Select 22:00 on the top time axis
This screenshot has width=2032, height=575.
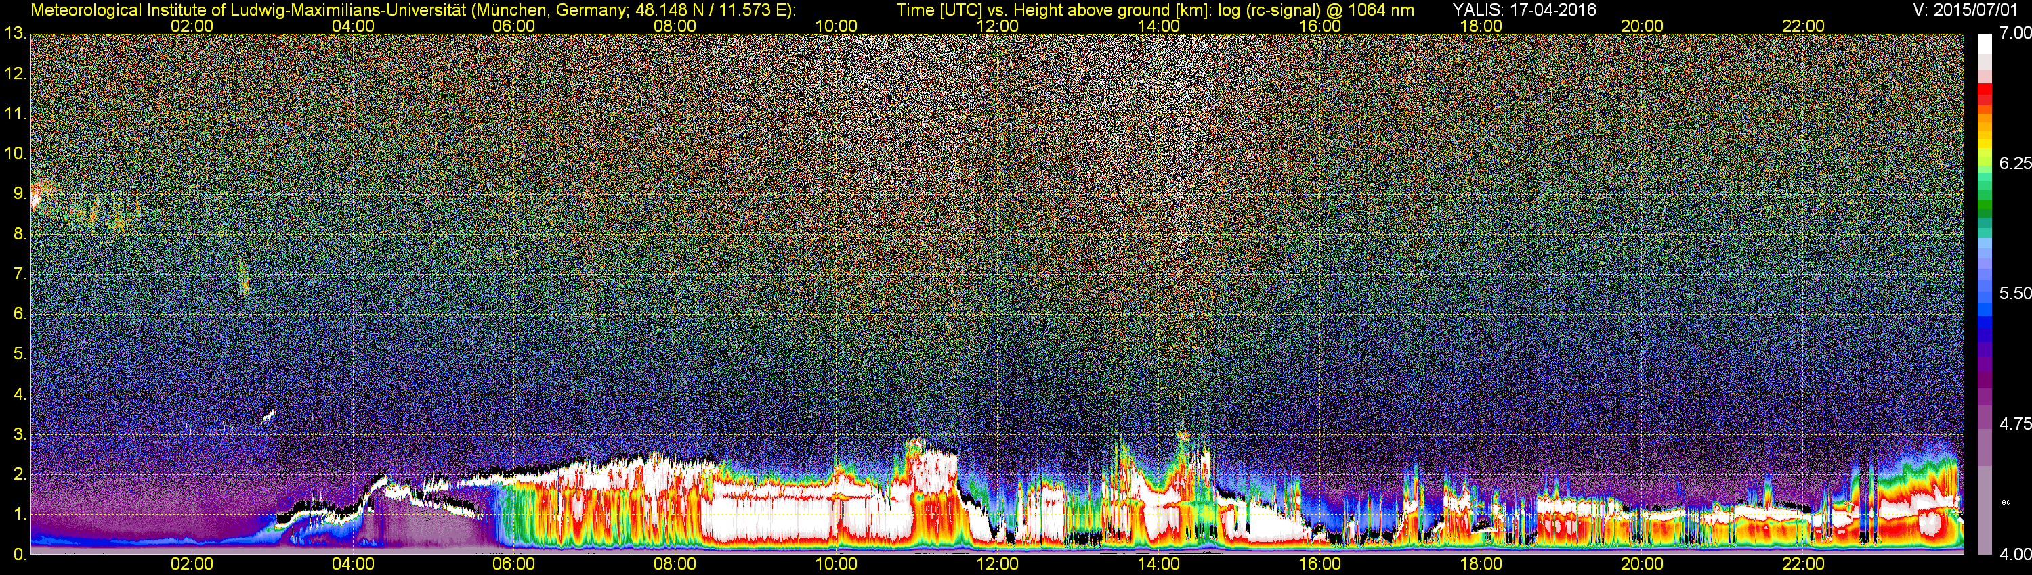(1803, 26)
